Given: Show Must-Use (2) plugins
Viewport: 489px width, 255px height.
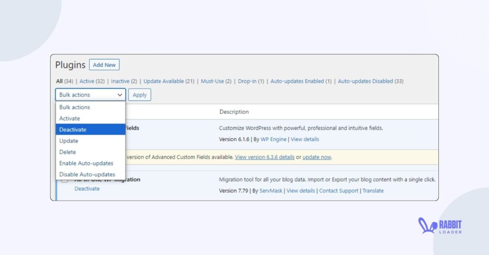Looking at the screenshot, I should pos(216,81).
